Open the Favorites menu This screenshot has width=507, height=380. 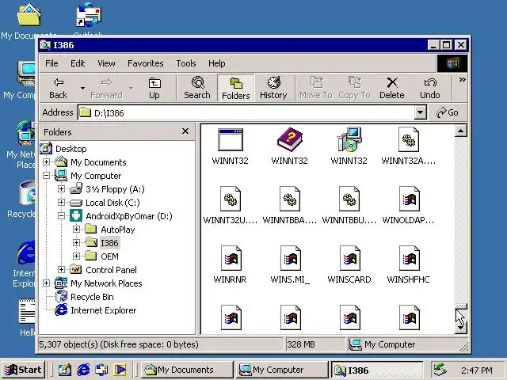point(146,63)
